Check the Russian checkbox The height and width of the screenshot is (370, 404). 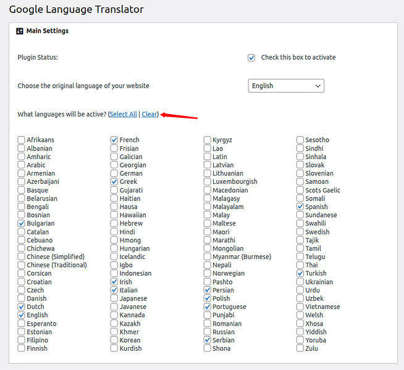pyautogui.click(x=207, y=332)
